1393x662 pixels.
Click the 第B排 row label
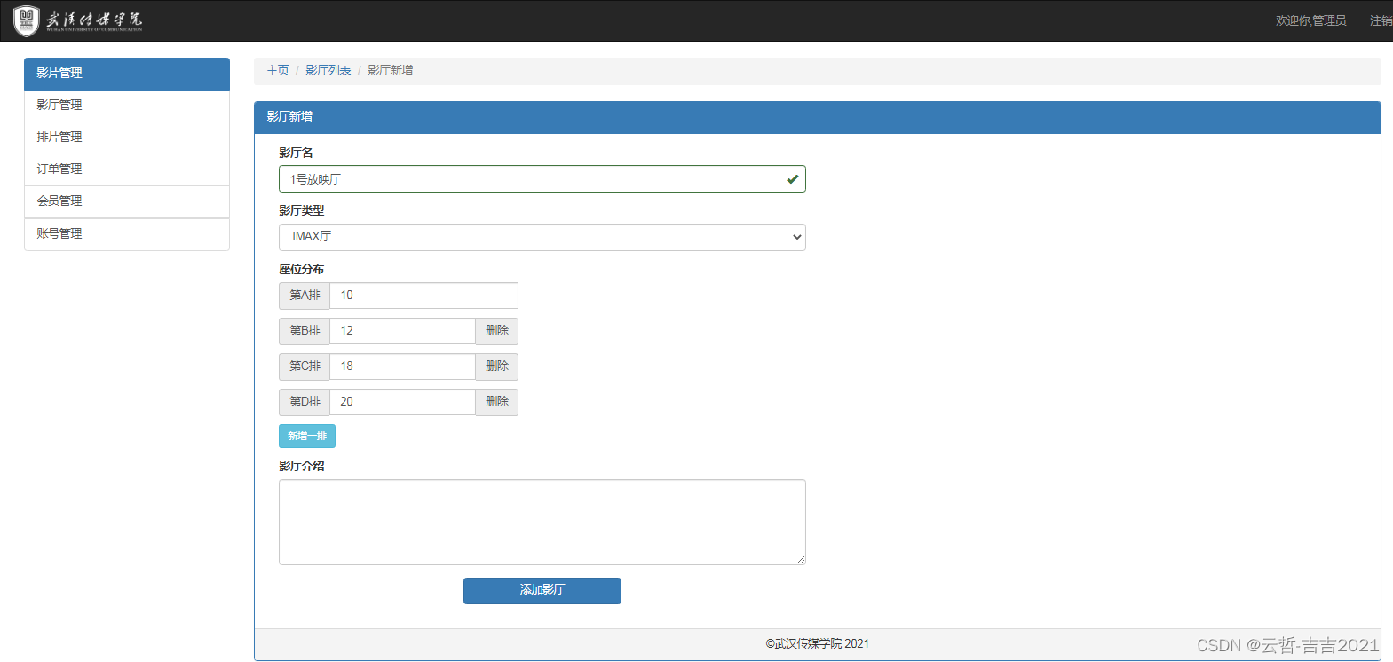click(305, 331)
